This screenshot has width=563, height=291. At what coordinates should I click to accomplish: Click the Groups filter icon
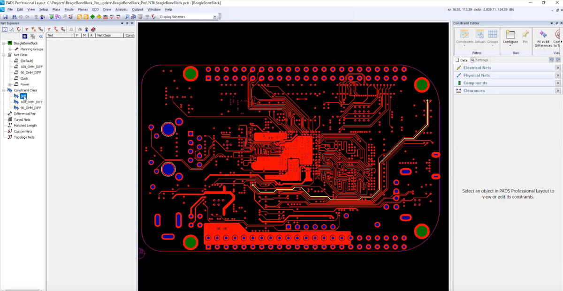pos(493,37)
